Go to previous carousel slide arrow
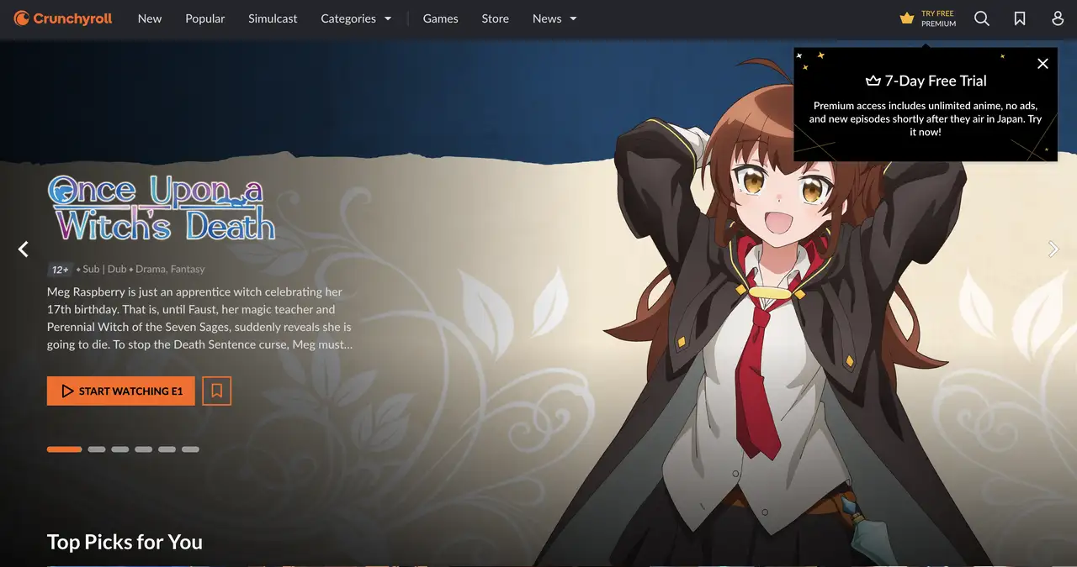The height and width of the screenshot is (567, 1077). 24,249
